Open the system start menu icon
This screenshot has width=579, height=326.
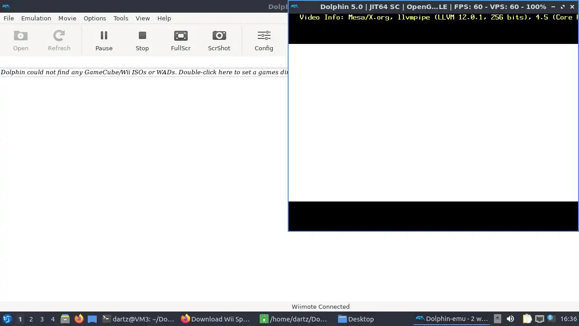7,319
